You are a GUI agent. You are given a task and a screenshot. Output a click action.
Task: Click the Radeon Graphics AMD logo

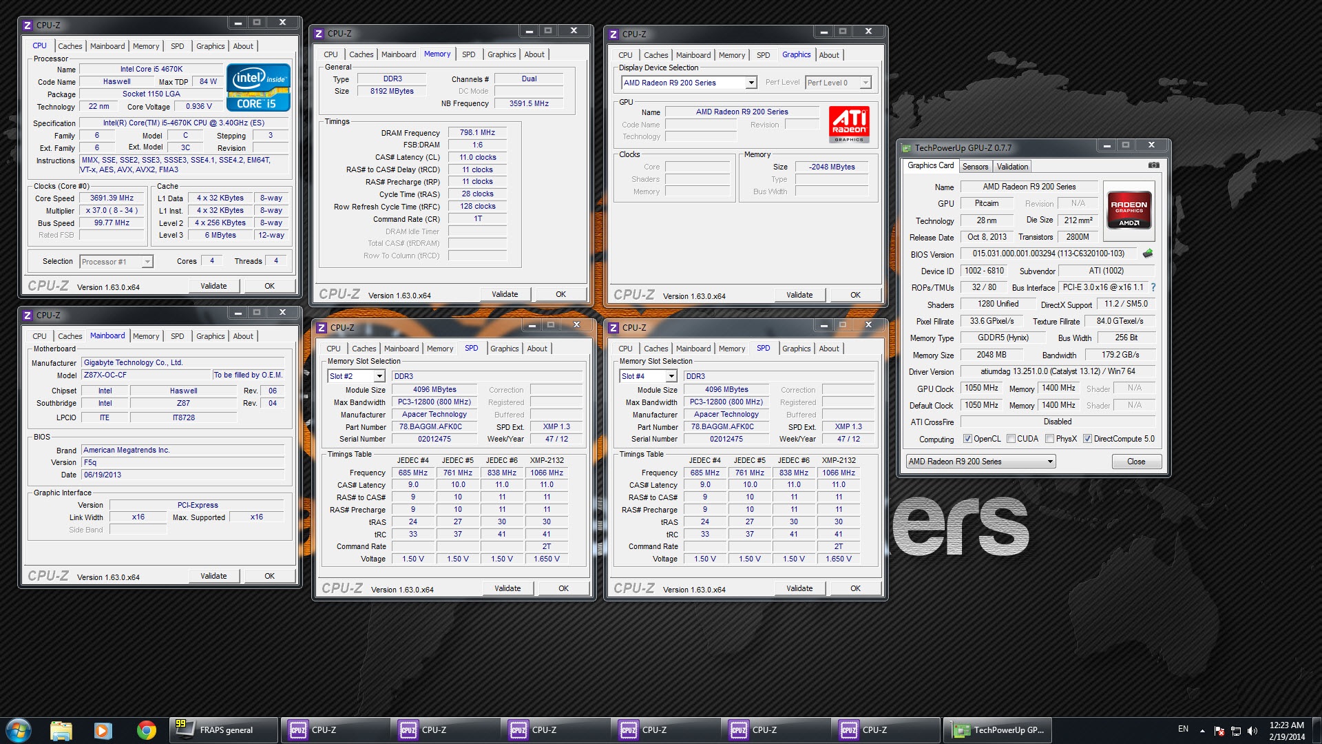tap(1129, 209)
